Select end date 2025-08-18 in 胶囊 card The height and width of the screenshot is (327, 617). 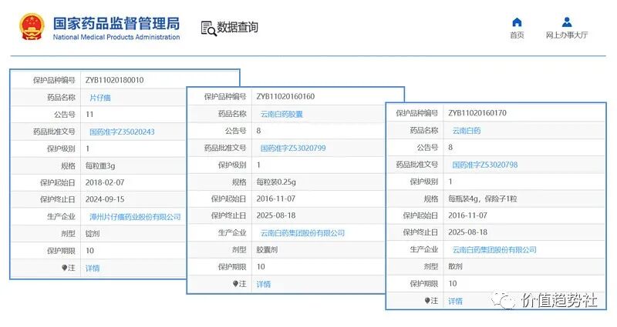[276, 216]
